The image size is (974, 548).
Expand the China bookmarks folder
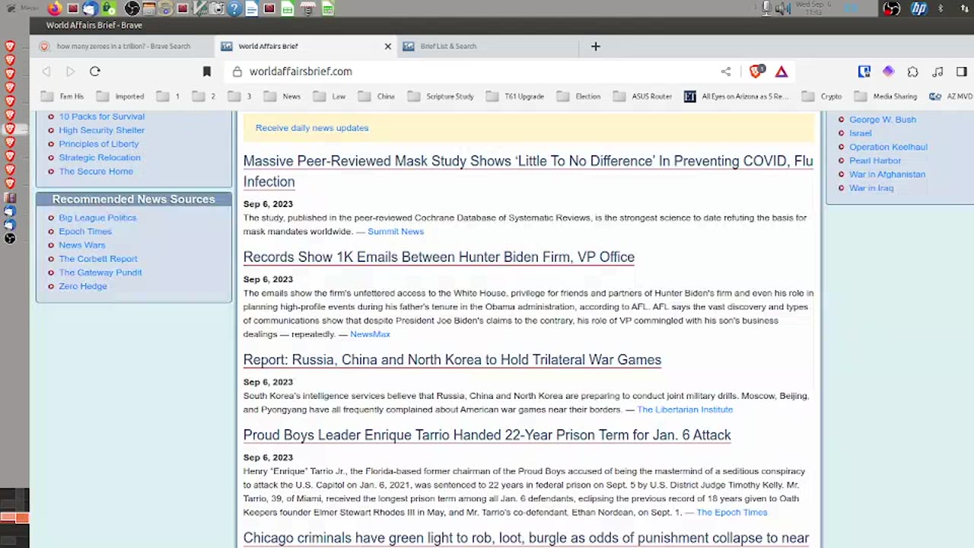point(377,97)
